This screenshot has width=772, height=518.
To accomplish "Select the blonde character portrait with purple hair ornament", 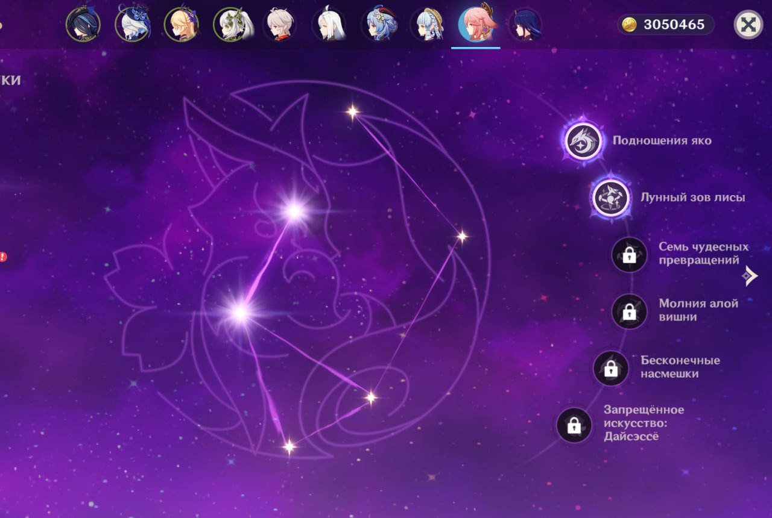I will (181, 24).
